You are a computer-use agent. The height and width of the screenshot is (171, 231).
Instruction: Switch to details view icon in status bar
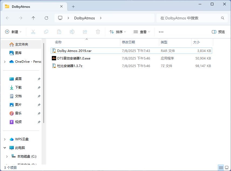pyautogui.click(x=221, y=167)
